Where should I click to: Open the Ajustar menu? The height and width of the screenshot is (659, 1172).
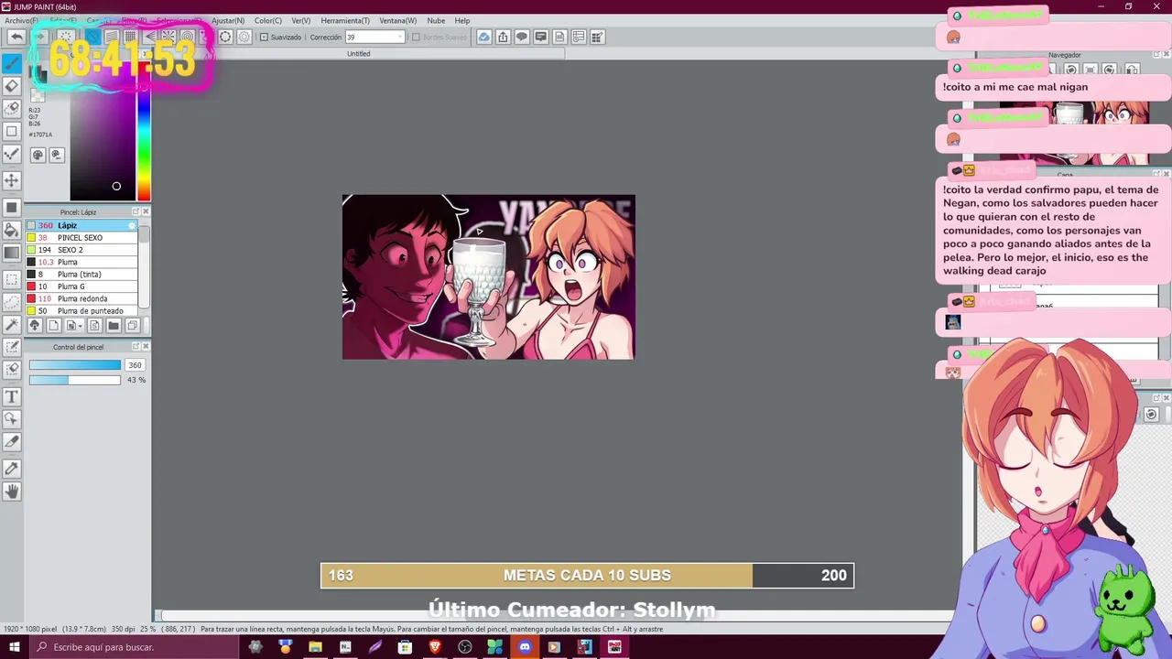[x=227, y=20]
